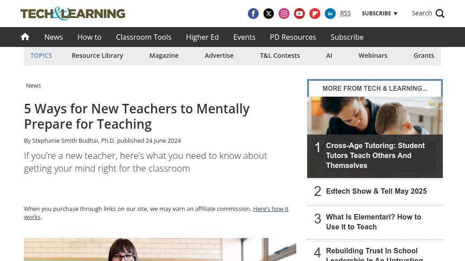465x261 pixels.
Task: Open the RSS feed link
Action: pos(345,13)
